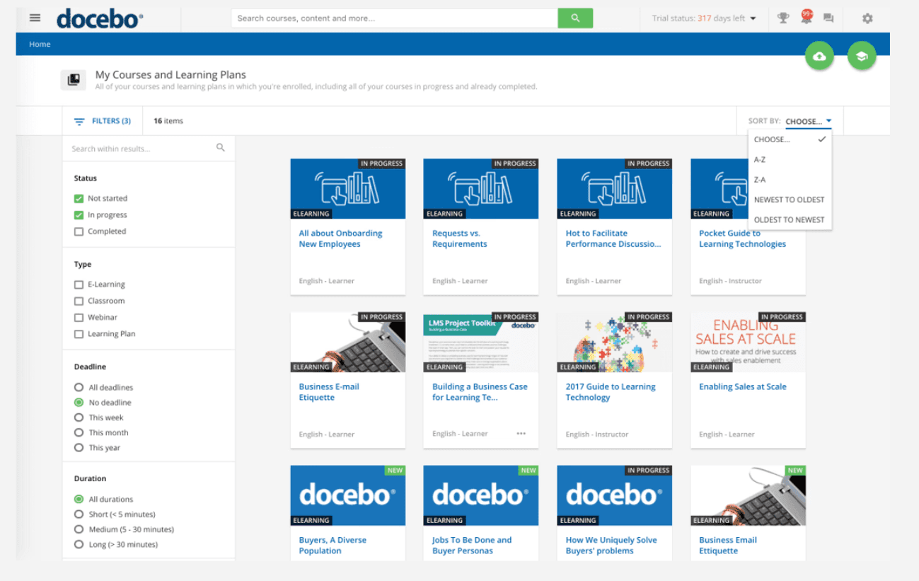
Task: Select Long (> 30 minutes) duration
Action: (x=79, y=544)
